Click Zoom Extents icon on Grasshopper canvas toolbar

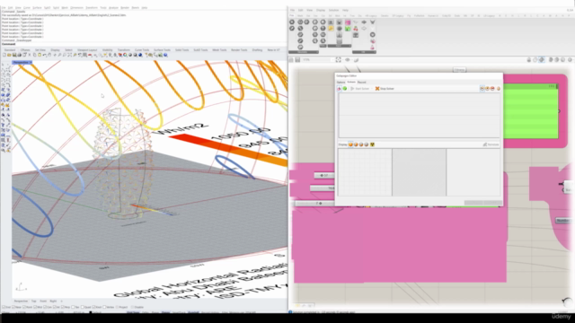(x=338, y=59)
